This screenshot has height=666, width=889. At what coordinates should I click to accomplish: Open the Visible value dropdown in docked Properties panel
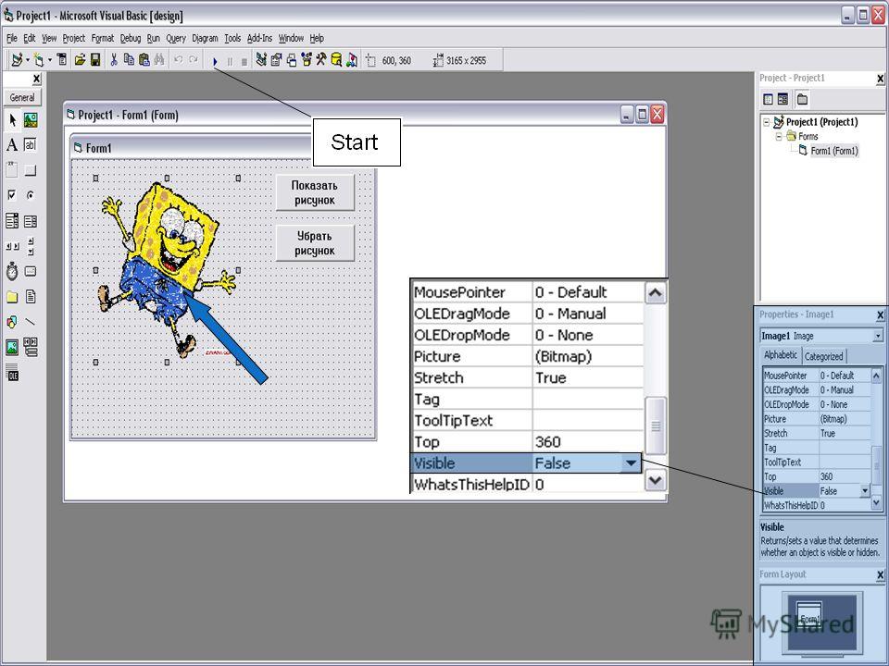coord(865,491)
